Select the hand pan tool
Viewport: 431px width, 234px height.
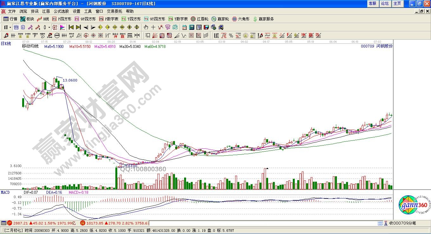tap(146, 27)
